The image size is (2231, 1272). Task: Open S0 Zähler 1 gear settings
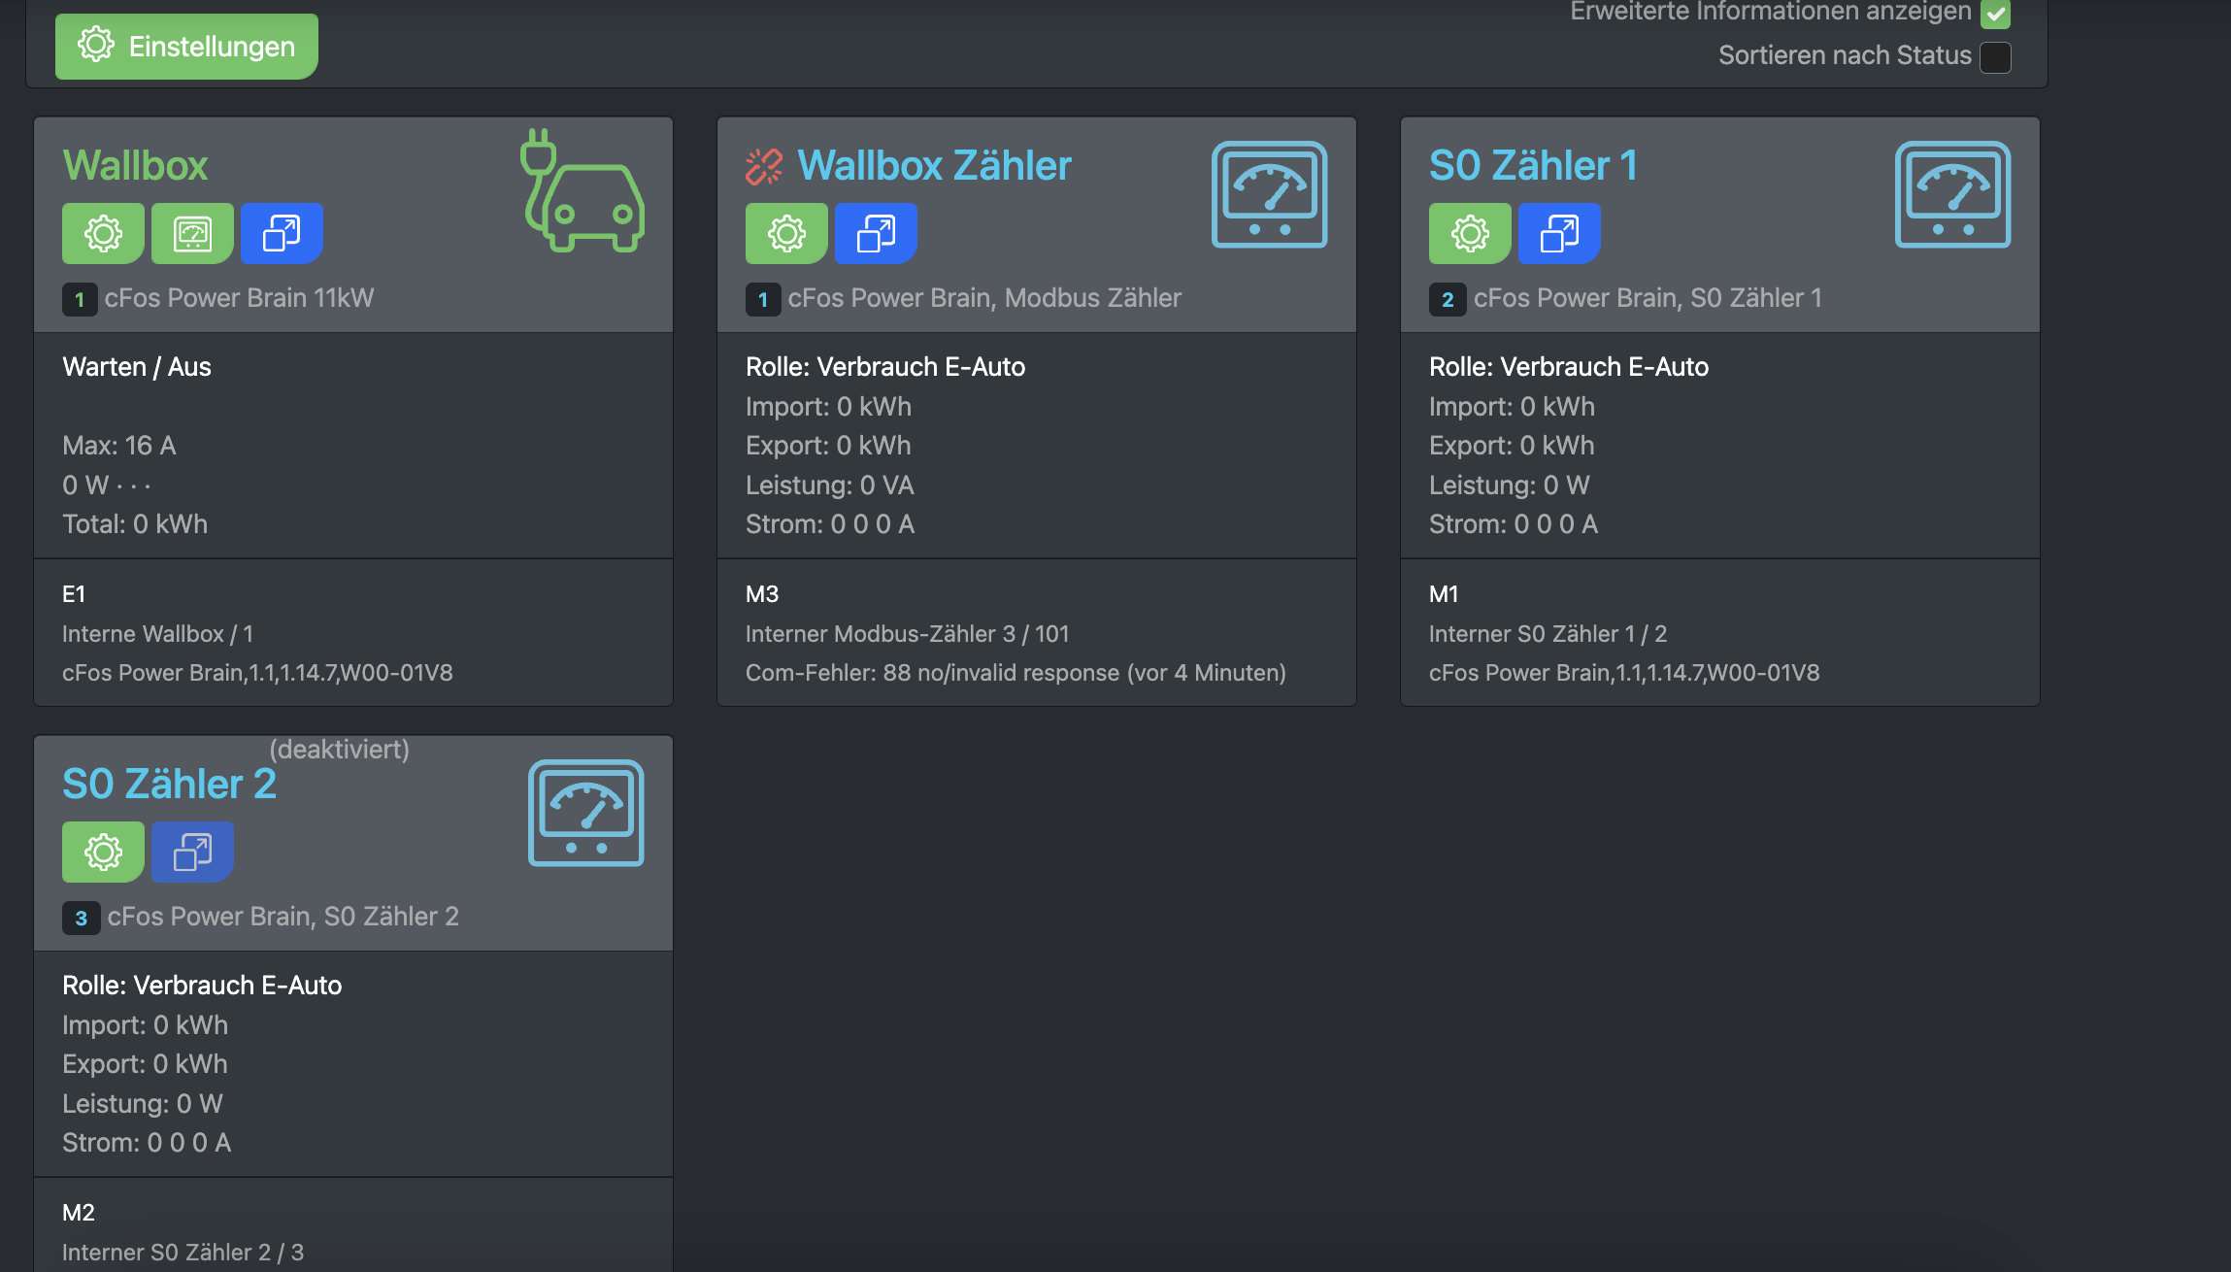click(x=1470, y=233)
